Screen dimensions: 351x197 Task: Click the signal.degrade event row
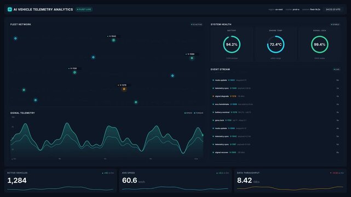[275, 96]
